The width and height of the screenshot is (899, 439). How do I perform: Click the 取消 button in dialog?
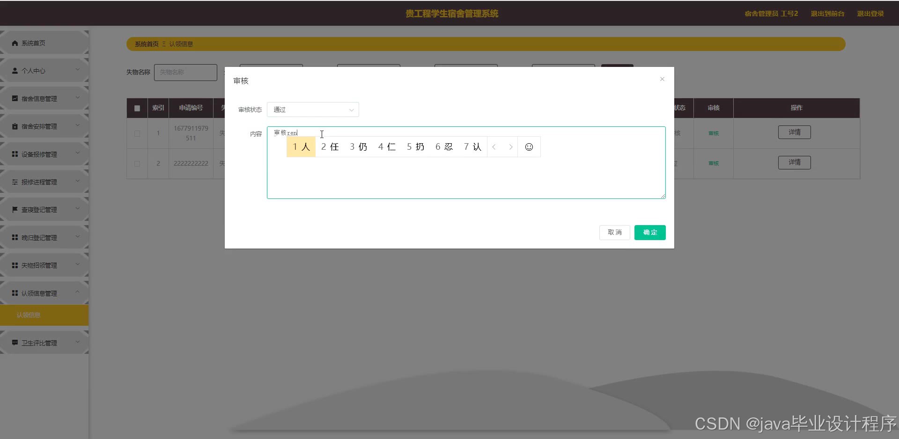[615, 233]
